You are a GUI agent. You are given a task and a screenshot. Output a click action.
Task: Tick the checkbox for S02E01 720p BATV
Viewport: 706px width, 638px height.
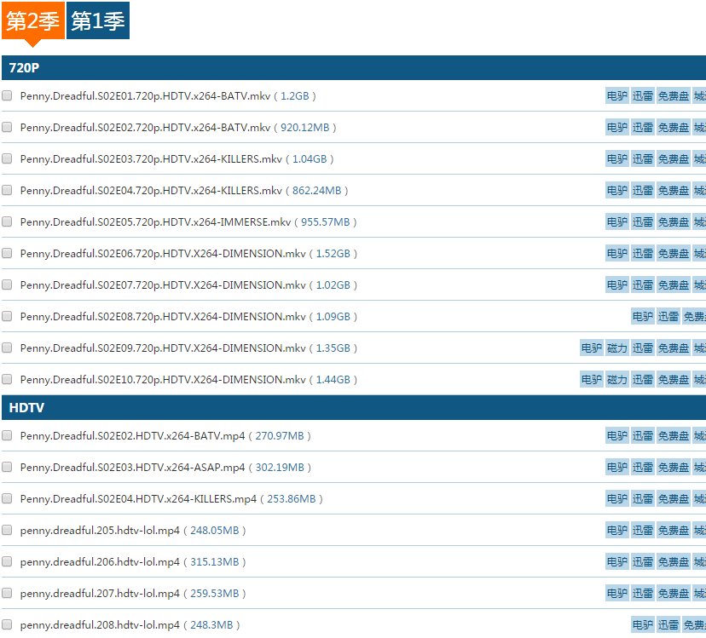tap(8, 96)
